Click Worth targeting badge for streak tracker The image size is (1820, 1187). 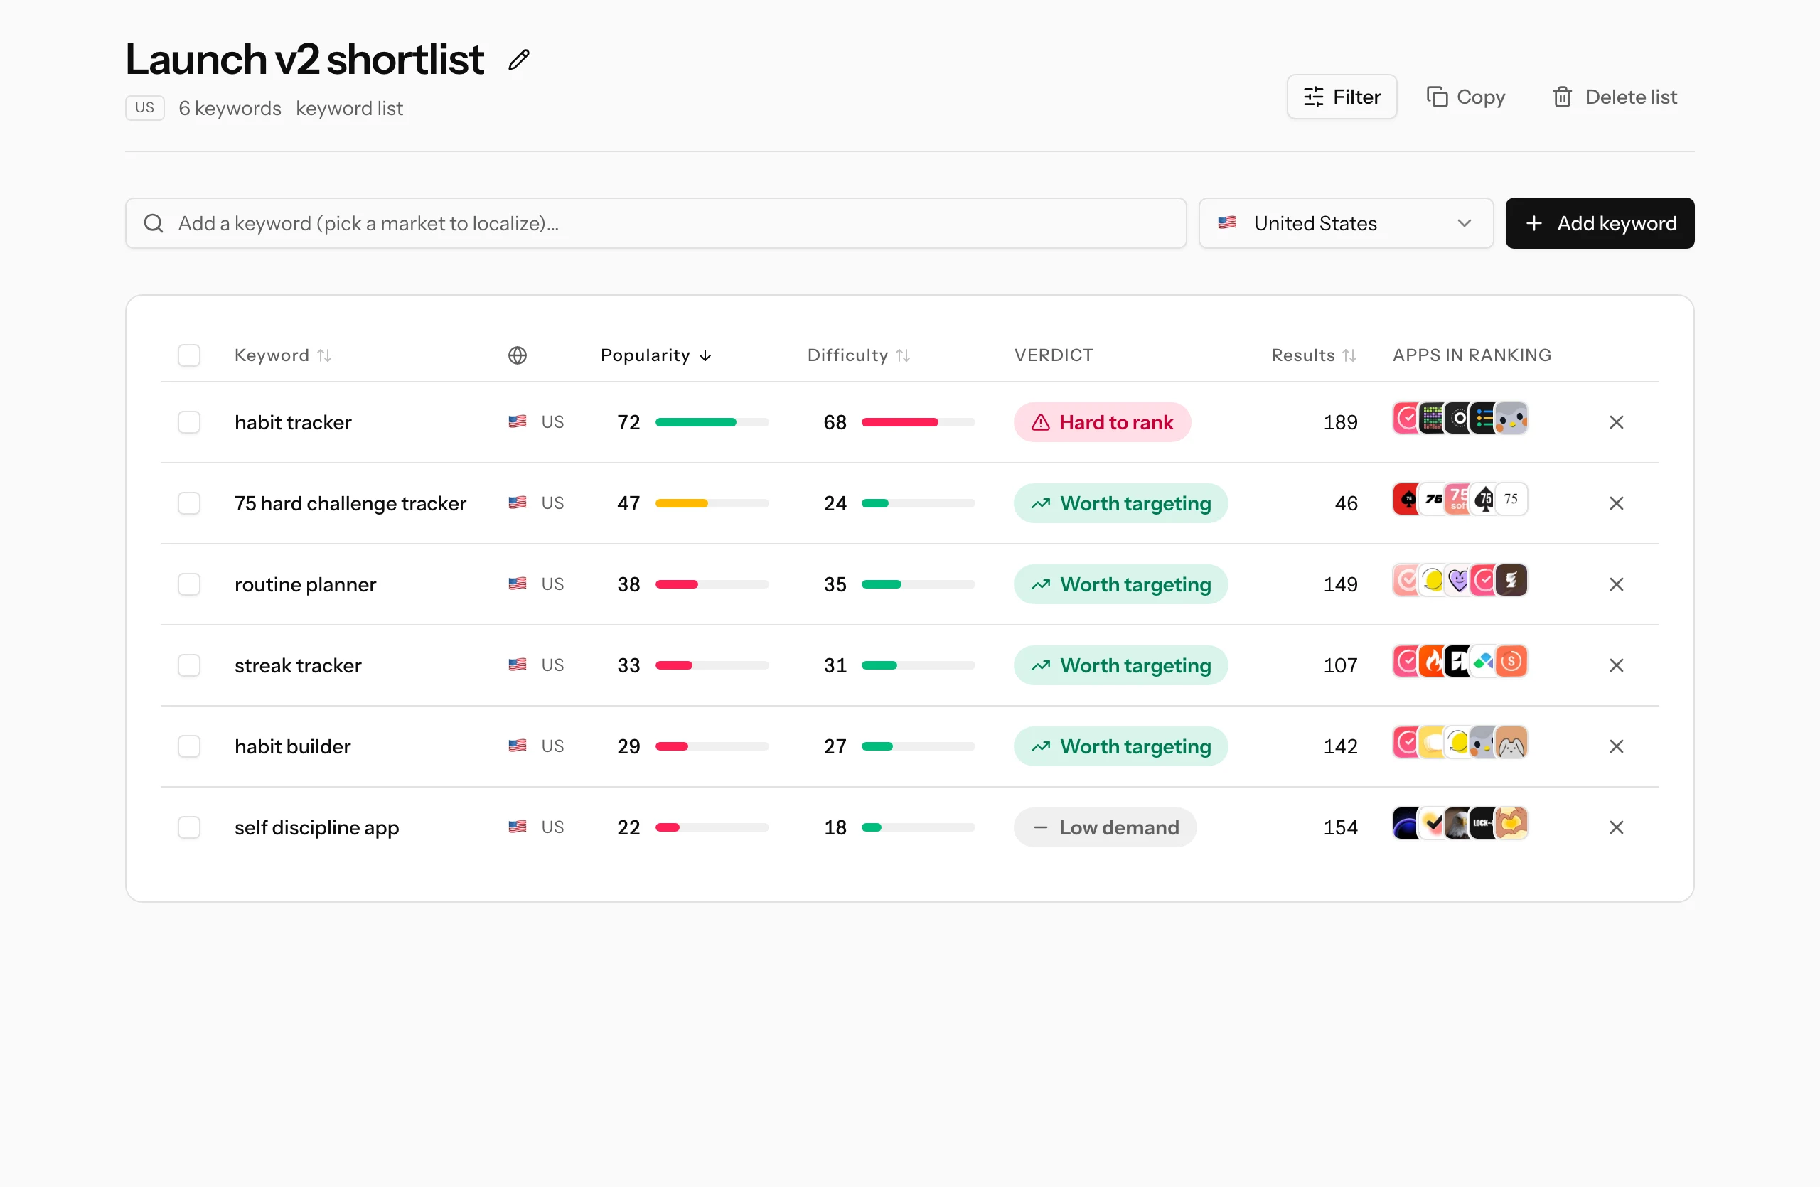(x=1120, y=665)
